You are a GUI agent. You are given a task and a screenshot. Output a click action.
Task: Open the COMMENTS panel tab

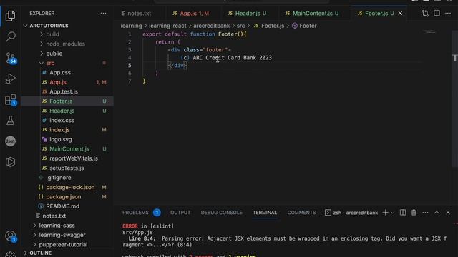click(301, 213)
